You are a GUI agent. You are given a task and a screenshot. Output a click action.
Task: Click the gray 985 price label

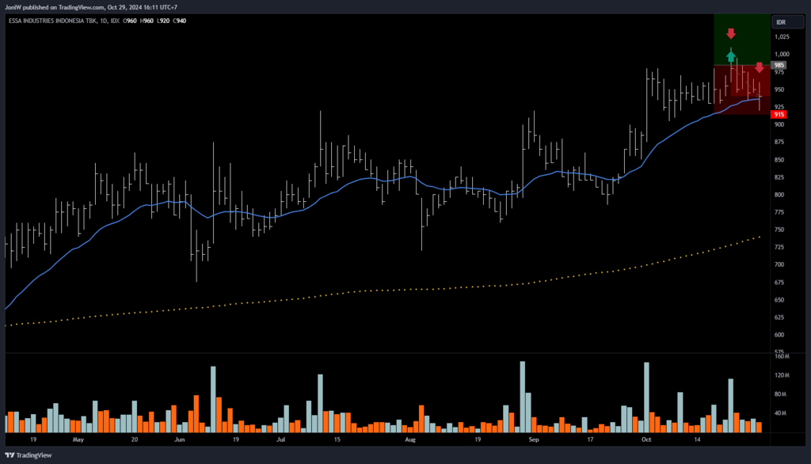pyautogui.click(x=779, y=65)
